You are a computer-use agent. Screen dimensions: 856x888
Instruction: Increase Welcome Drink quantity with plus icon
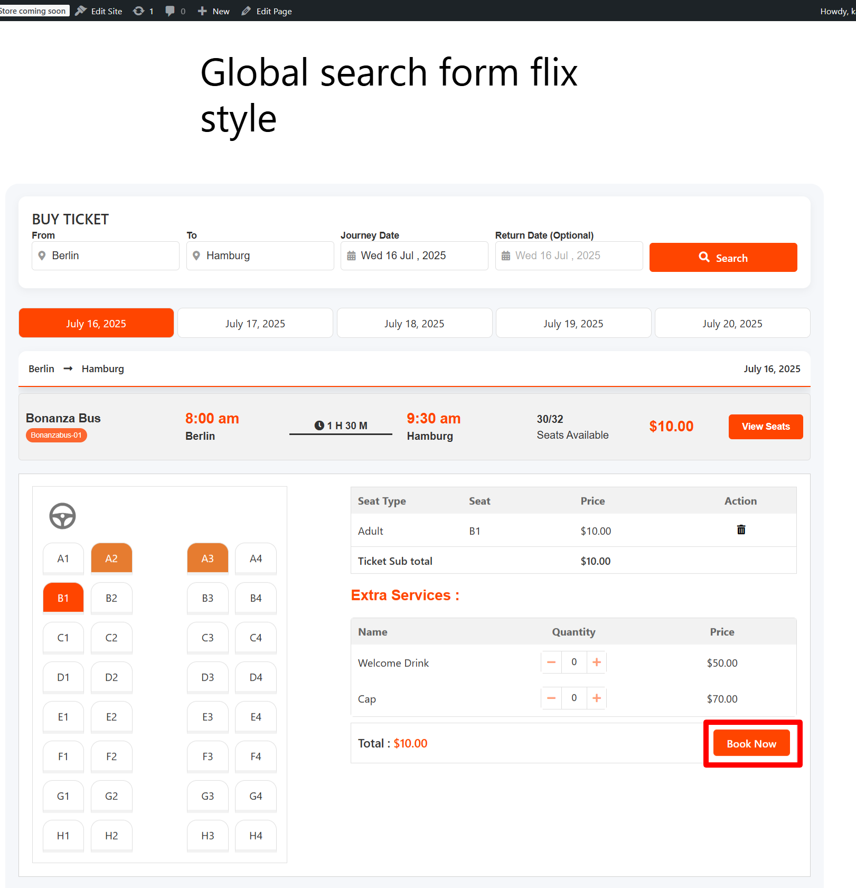point(597,662)
